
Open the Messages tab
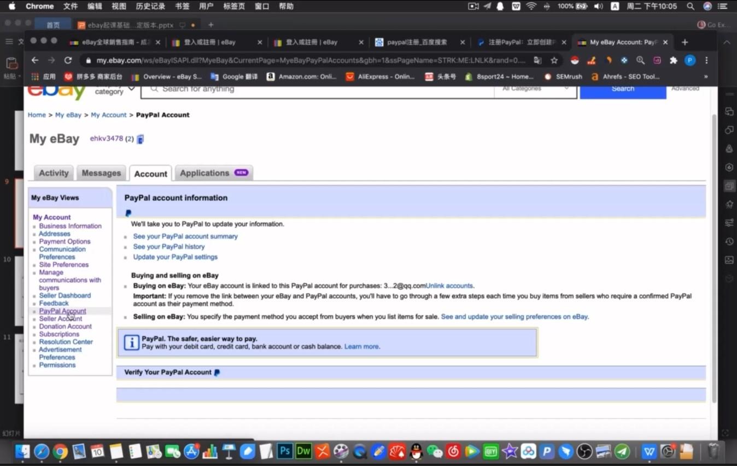pos(101,173)
